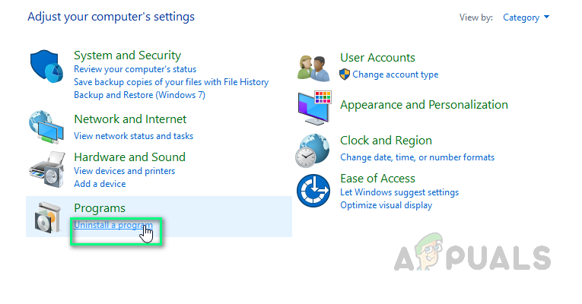Select Change account type link
582x304 pixels.
[x=395, y=74]
